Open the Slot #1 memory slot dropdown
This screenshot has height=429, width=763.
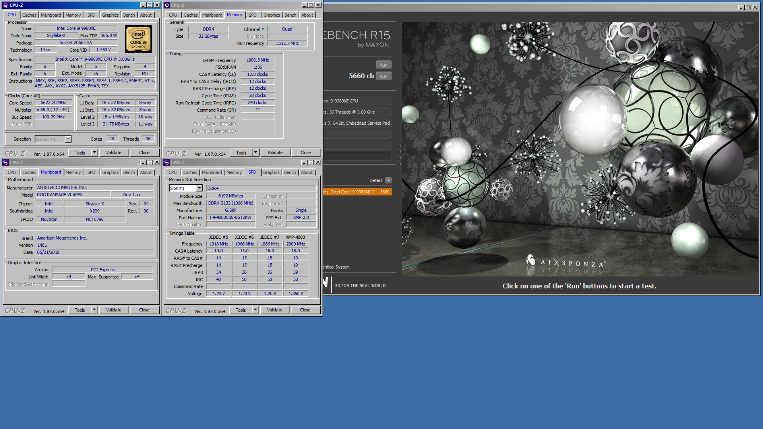pyautogui.click(x=199, y=188)
